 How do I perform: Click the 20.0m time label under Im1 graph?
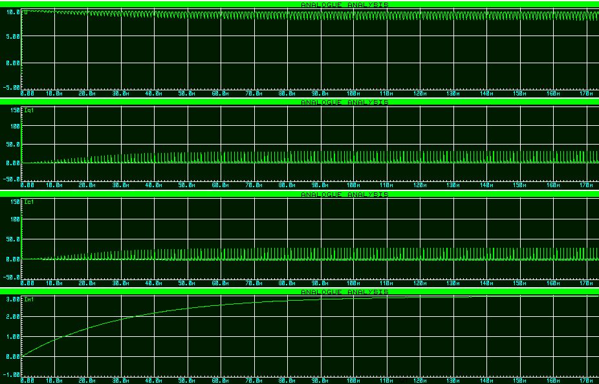click(87, 381)
